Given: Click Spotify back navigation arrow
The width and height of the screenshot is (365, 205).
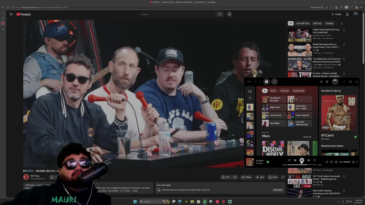Looking at the screenshot, I should pos(255,82).
